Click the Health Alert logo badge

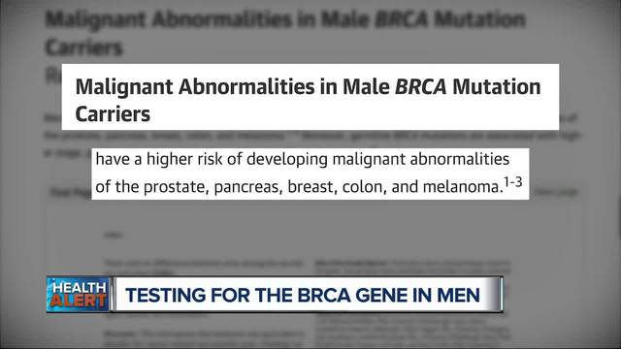79,294
